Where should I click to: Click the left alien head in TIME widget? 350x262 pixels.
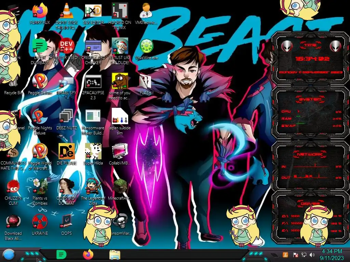pos(287,46)
